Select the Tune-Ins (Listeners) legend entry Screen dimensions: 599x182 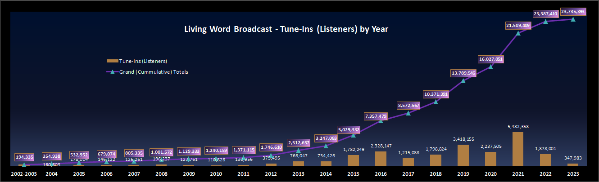pyautogui.click(x=136, y=61)
